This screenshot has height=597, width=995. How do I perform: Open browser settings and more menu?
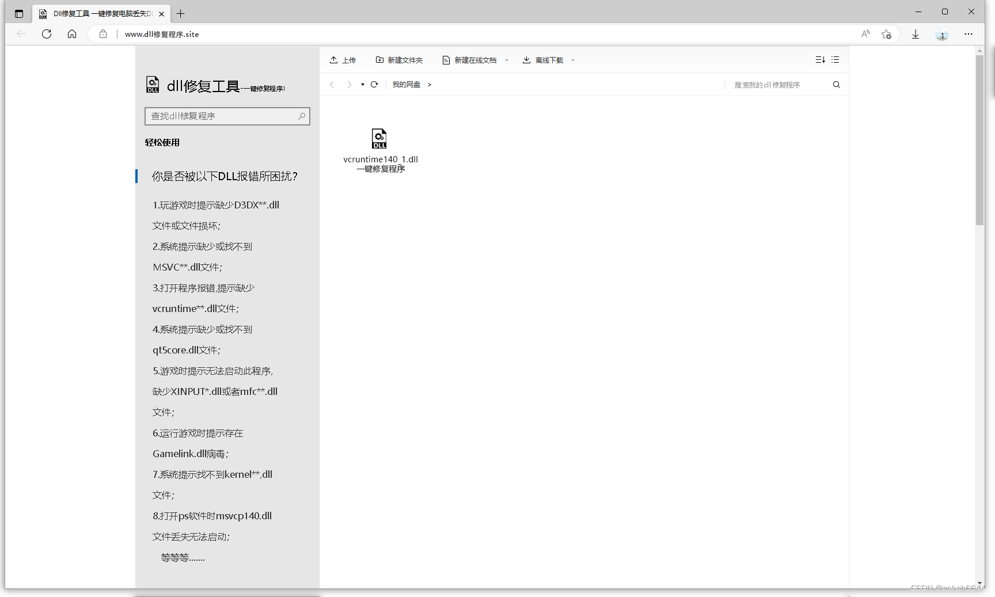969,34
